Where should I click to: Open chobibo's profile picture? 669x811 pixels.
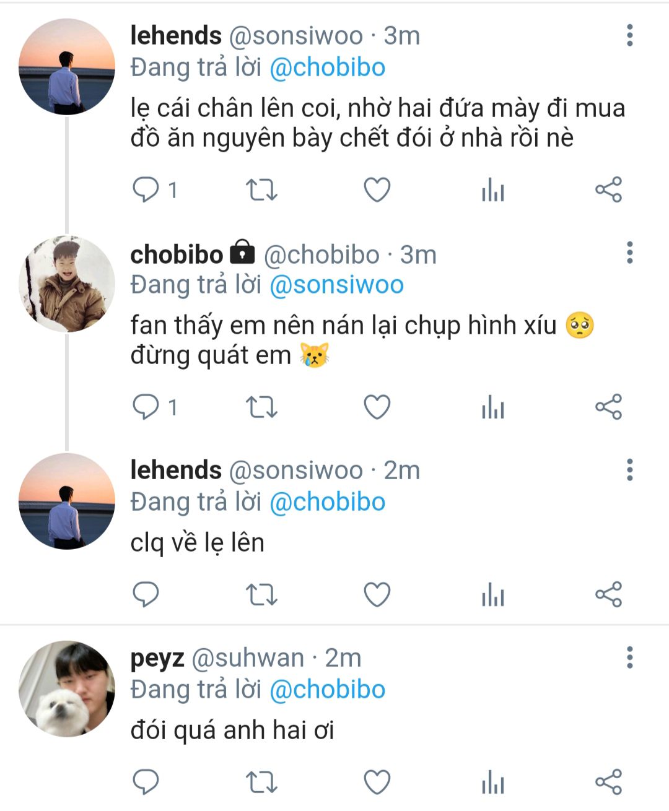67,284
